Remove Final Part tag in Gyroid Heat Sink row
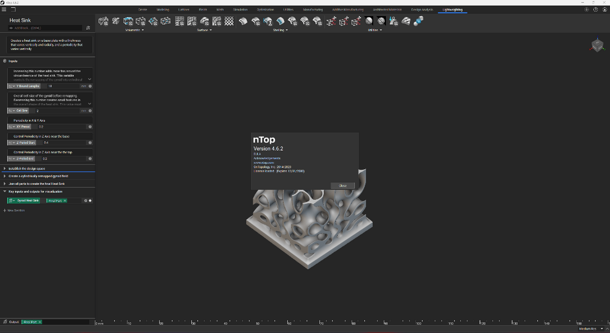 65,200
